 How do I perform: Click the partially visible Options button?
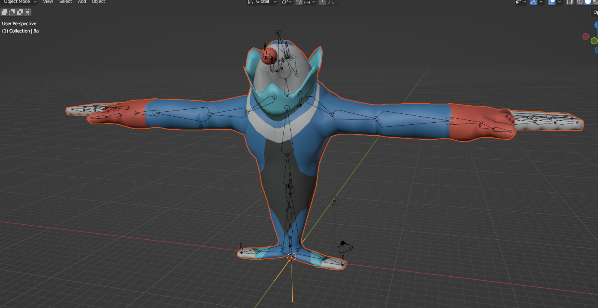point(594,12)
